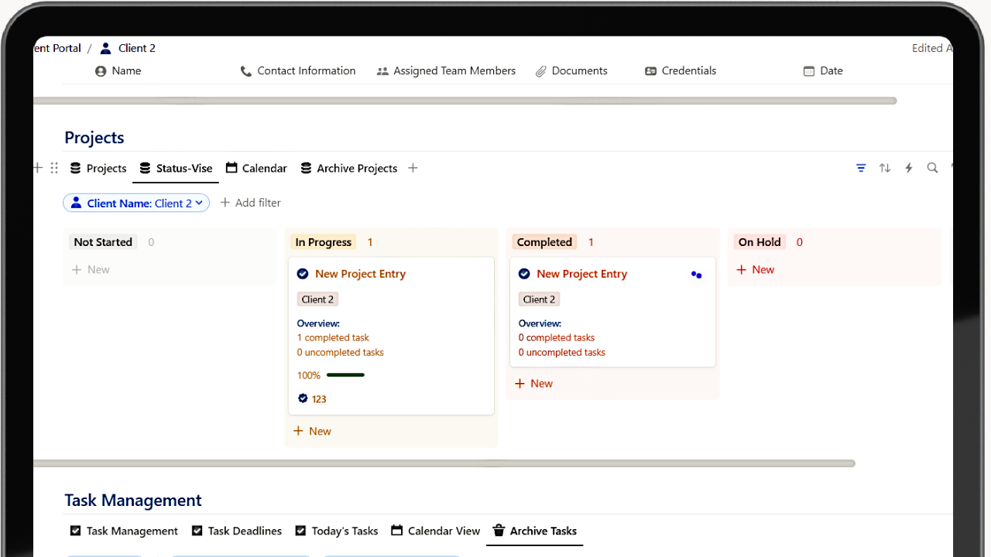Open automations via the lightning bolt icon
Viewport: 991px width, 557px height.
click(908, 168)
